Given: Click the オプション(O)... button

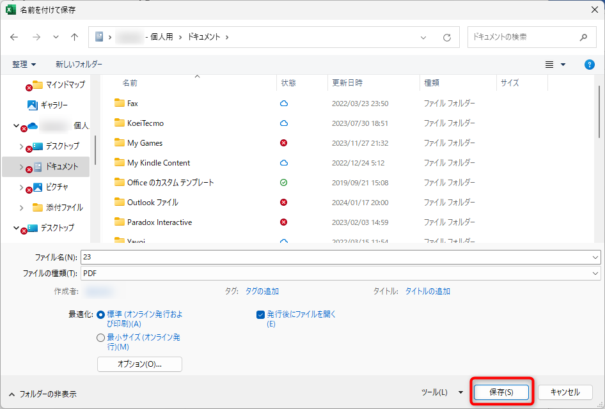Looking at the screenshot, I should click(x=139, y=364).
